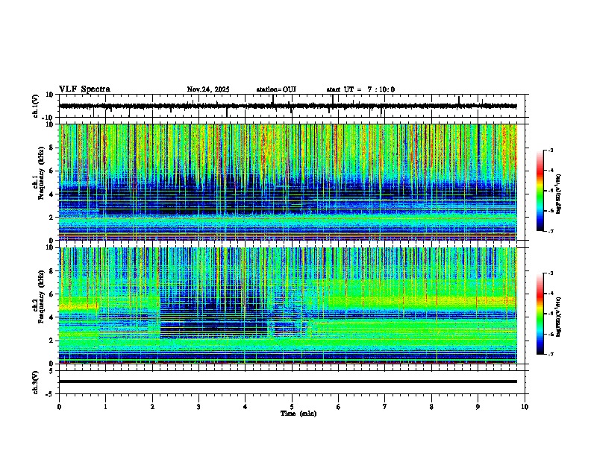Click the "Nov.24, 2025" date text
The height and width of the screenshot is (456, 591).
[208, 89]
